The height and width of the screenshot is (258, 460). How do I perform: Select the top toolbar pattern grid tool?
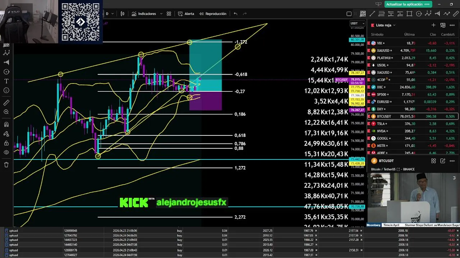[363, 14]
